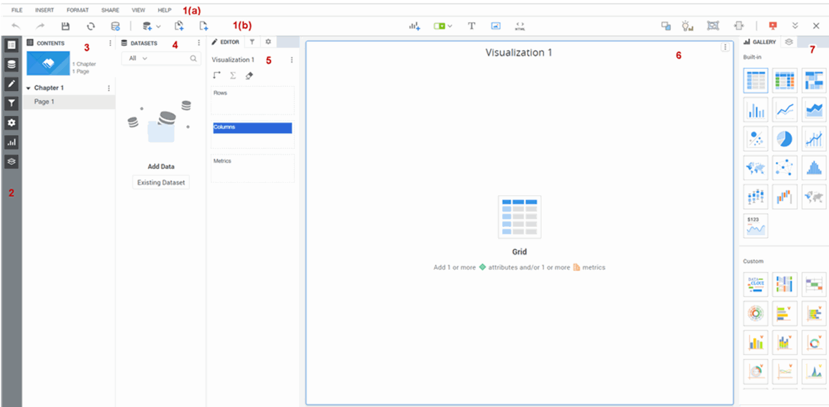Expand Chapter 1 in the Contents panel
The width and height of the screenshot is (829, 407).
(28, 88)
